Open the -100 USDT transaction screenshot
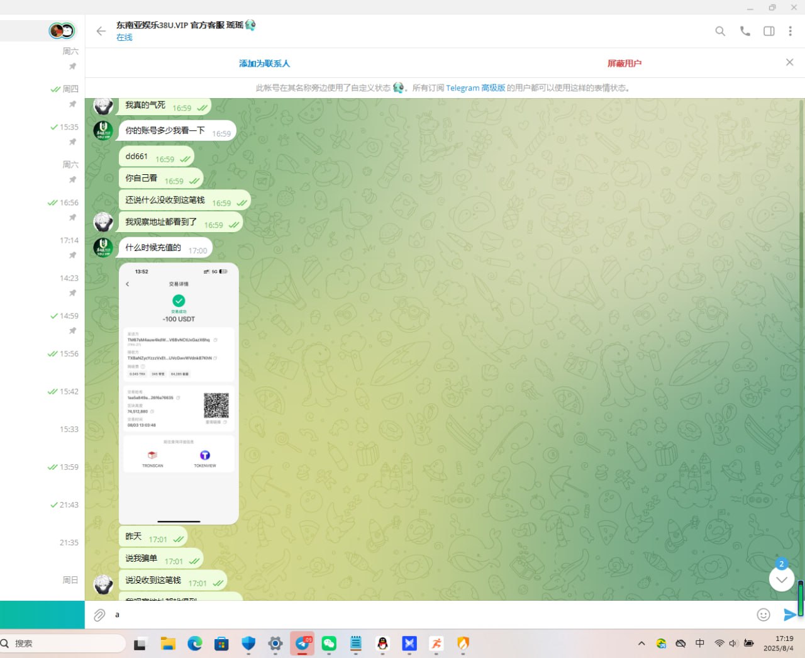 [x=179, y=393]
